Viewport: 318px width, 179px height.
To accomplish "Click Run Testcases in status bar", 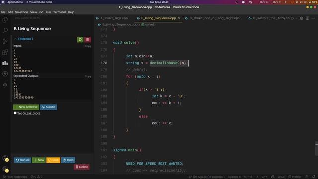I will (x=15, y=177).
